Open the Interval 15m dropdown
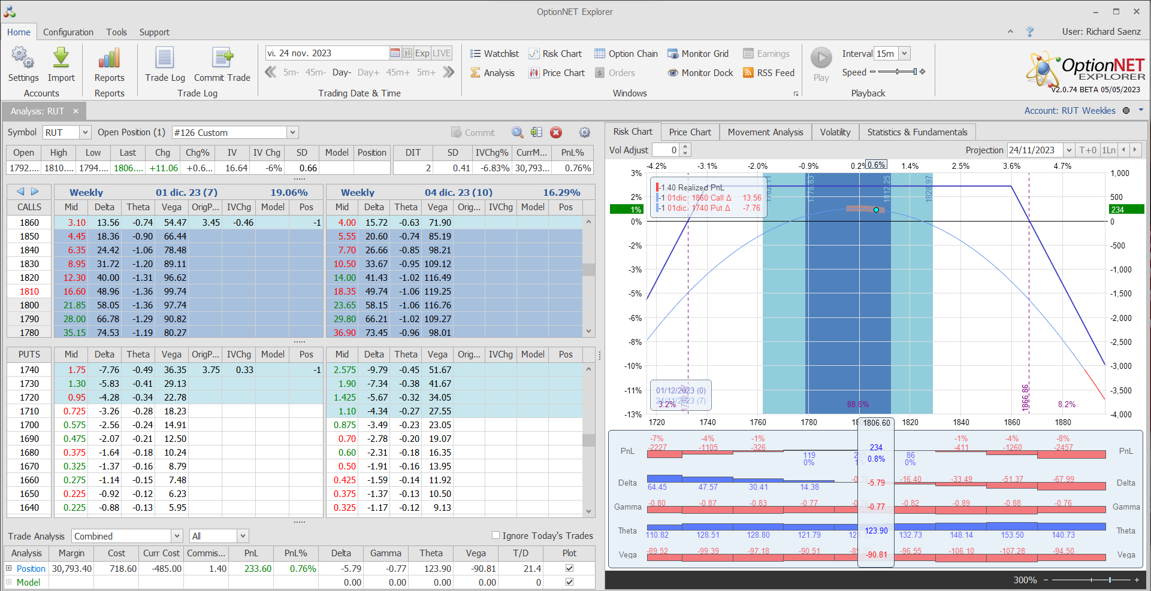The width and height of the screenshot is (1151, 591). click(x=904, y=53)
